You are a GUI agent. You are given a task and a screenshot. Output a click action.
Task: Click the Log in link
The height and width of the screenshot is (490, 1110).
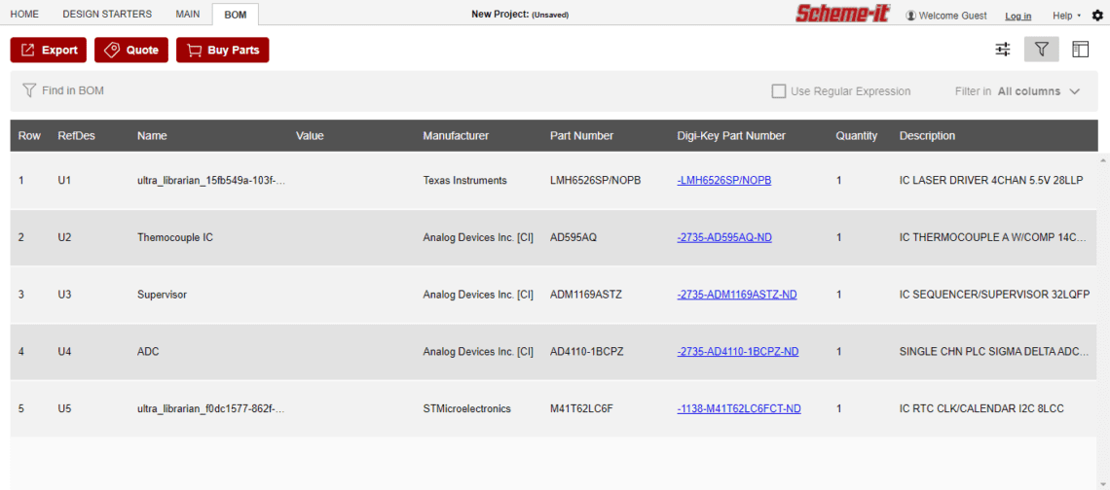coord(1017,16)
